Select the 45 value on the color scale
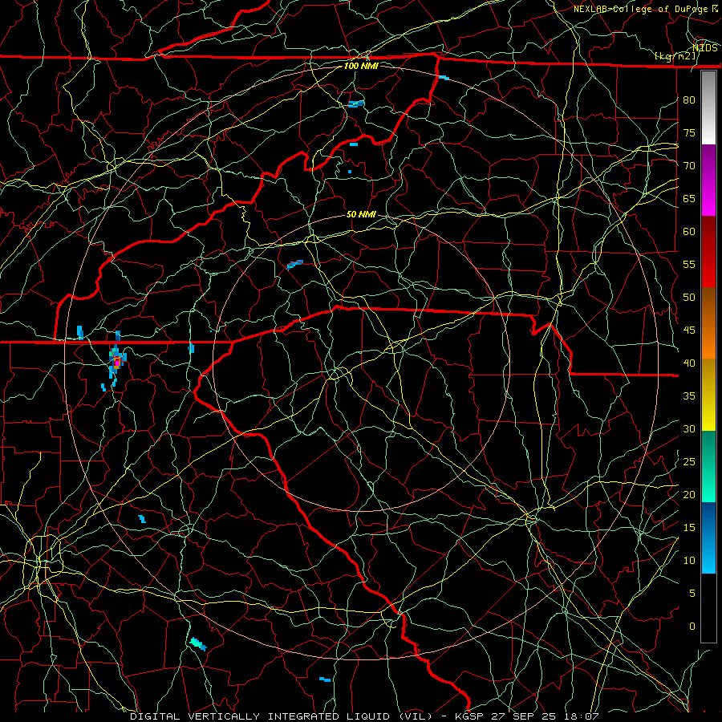The height and width of the screenshot is (722, 722). (689, 331)
